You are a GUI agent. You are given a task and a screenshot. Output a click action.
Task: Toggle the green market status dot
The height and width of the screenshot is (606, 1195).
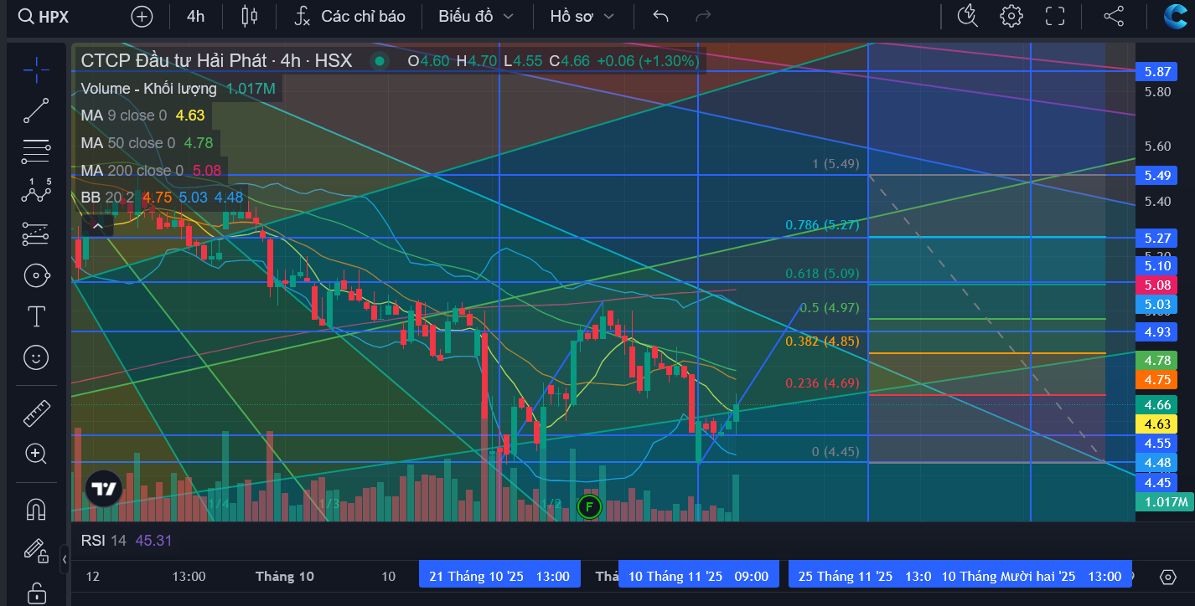[380, 61]
